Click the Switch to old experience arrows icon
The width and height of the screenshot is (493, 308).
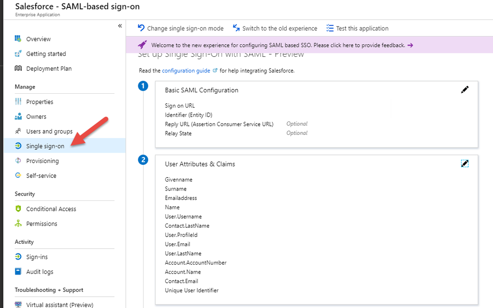tap(236, 28)
